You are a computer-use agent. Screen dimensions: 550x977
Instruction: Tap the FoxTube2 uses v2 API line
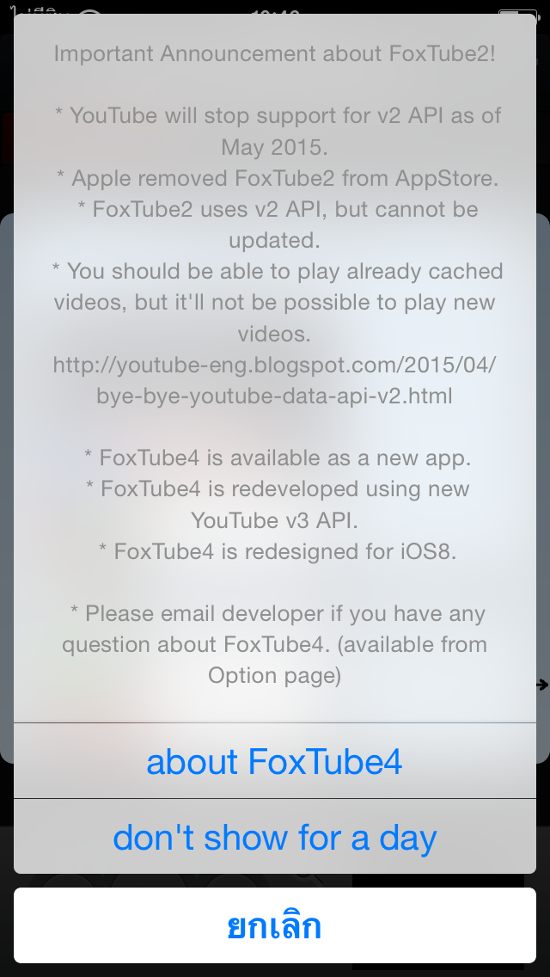tap(278, 224)
